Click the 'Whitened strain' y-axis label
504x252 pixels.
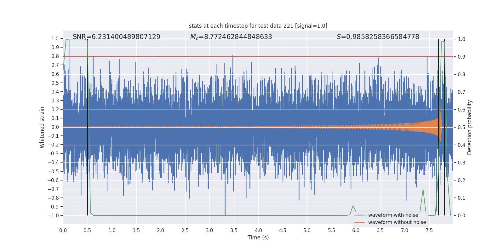(42, 127)
